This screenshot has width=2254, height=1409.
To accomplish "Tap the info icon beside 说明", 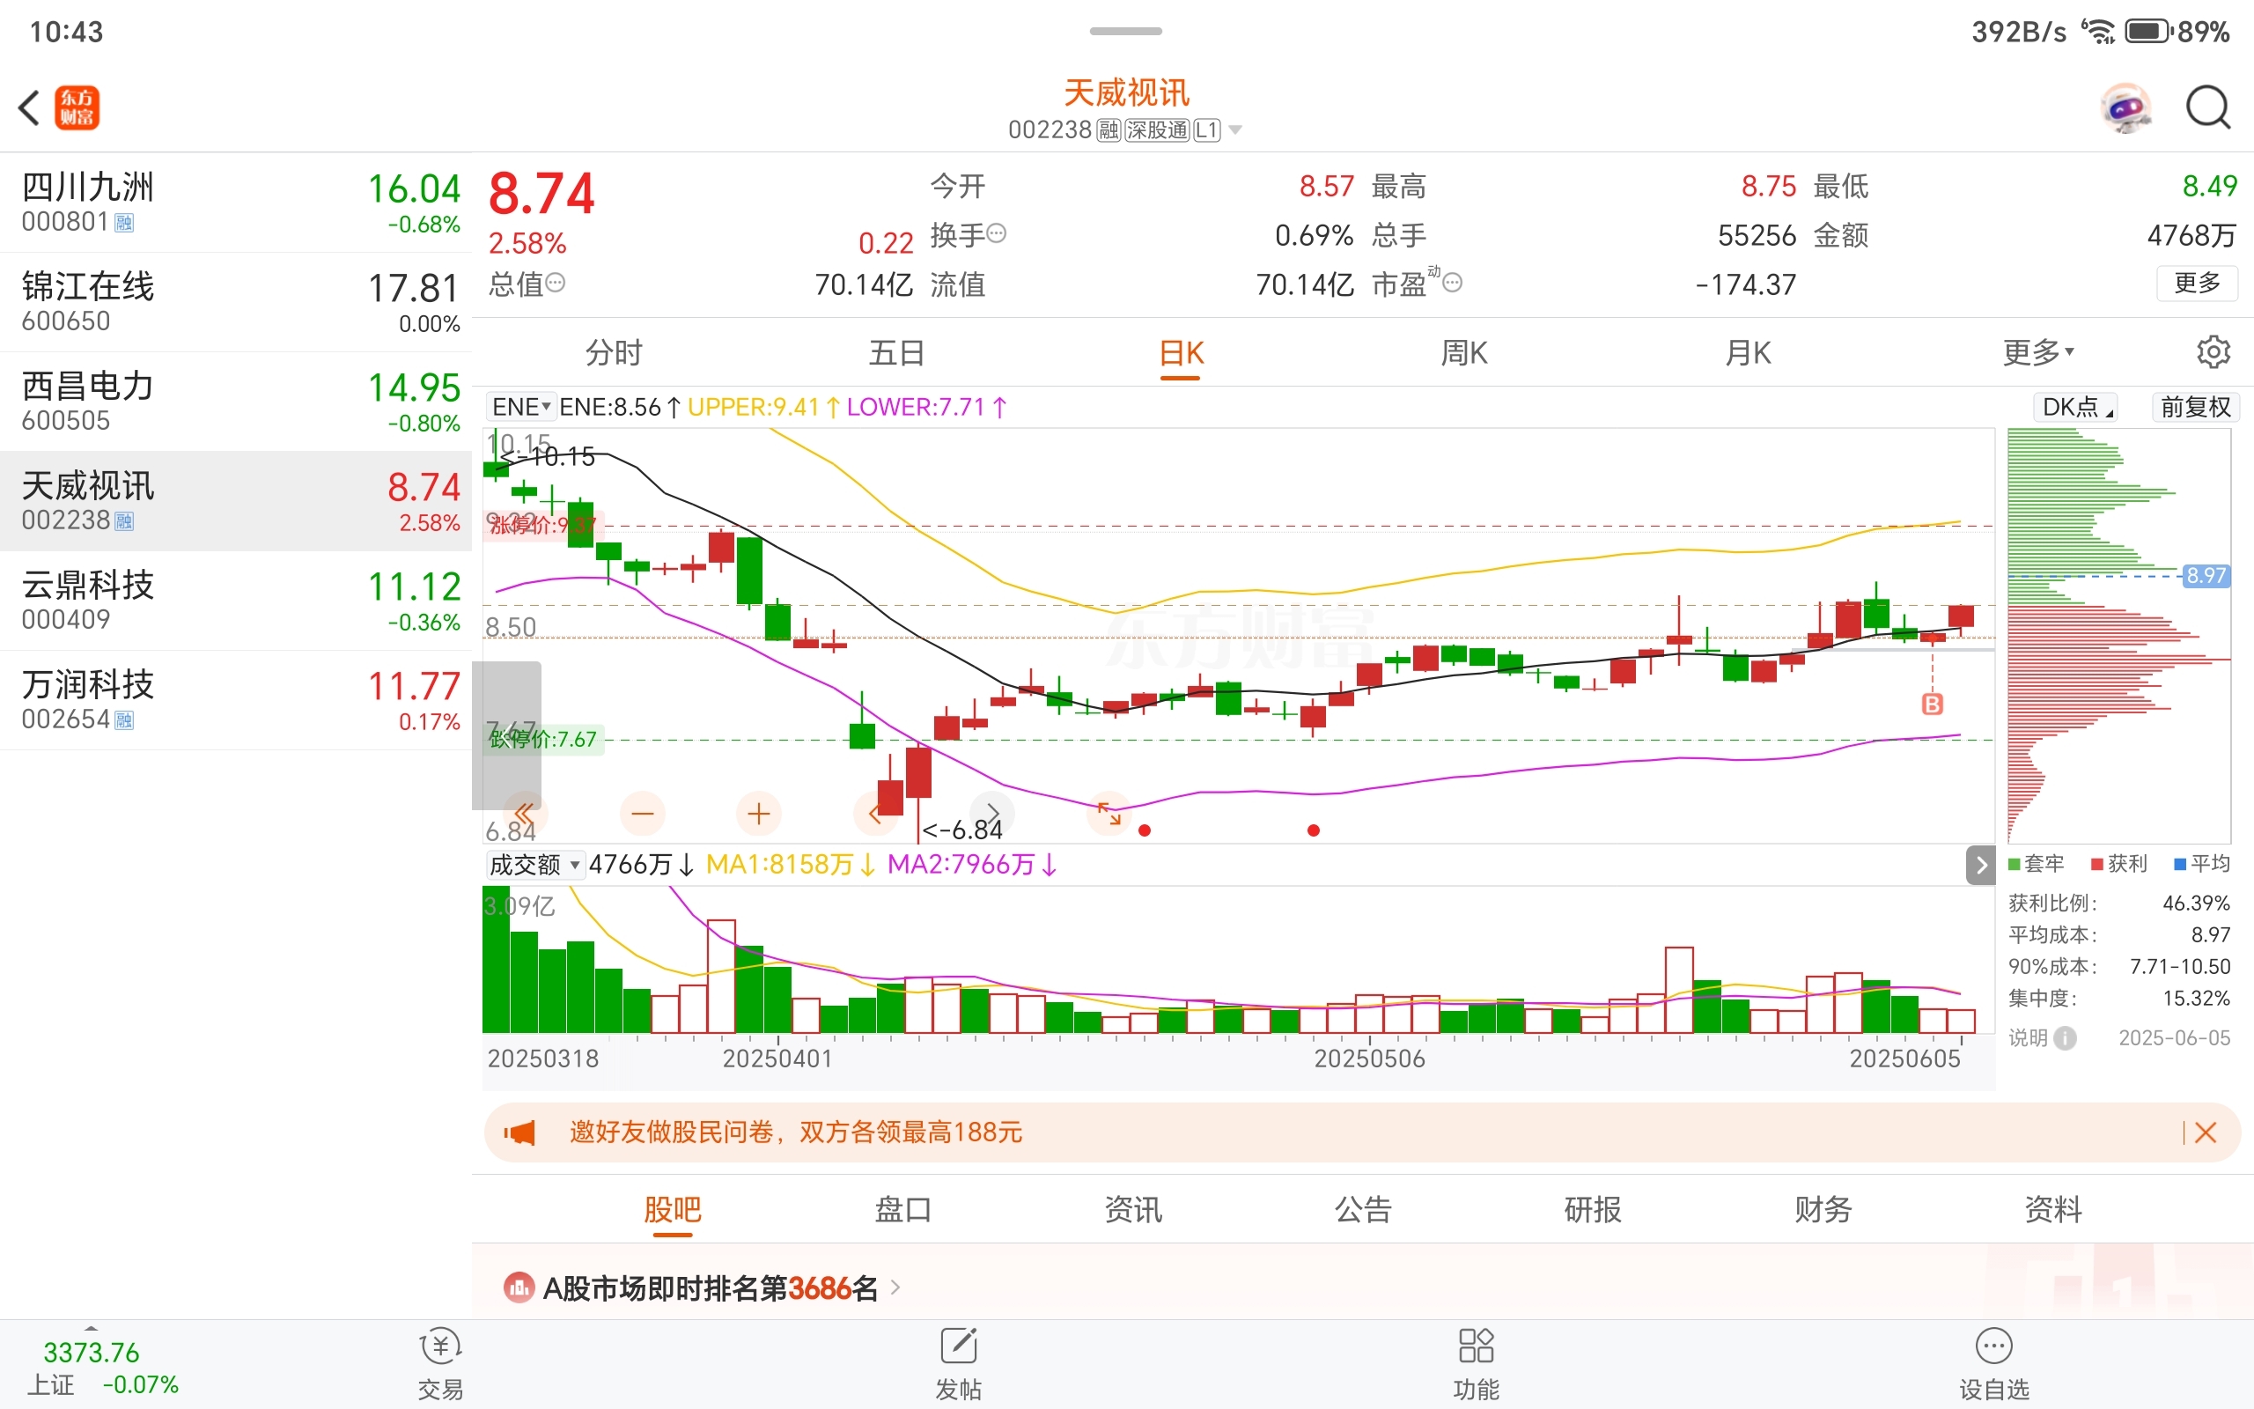I will pos(2065,1038).
